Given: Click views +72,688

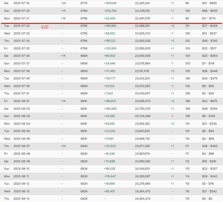Looking at the screenshot, I should tap(109, 161).
